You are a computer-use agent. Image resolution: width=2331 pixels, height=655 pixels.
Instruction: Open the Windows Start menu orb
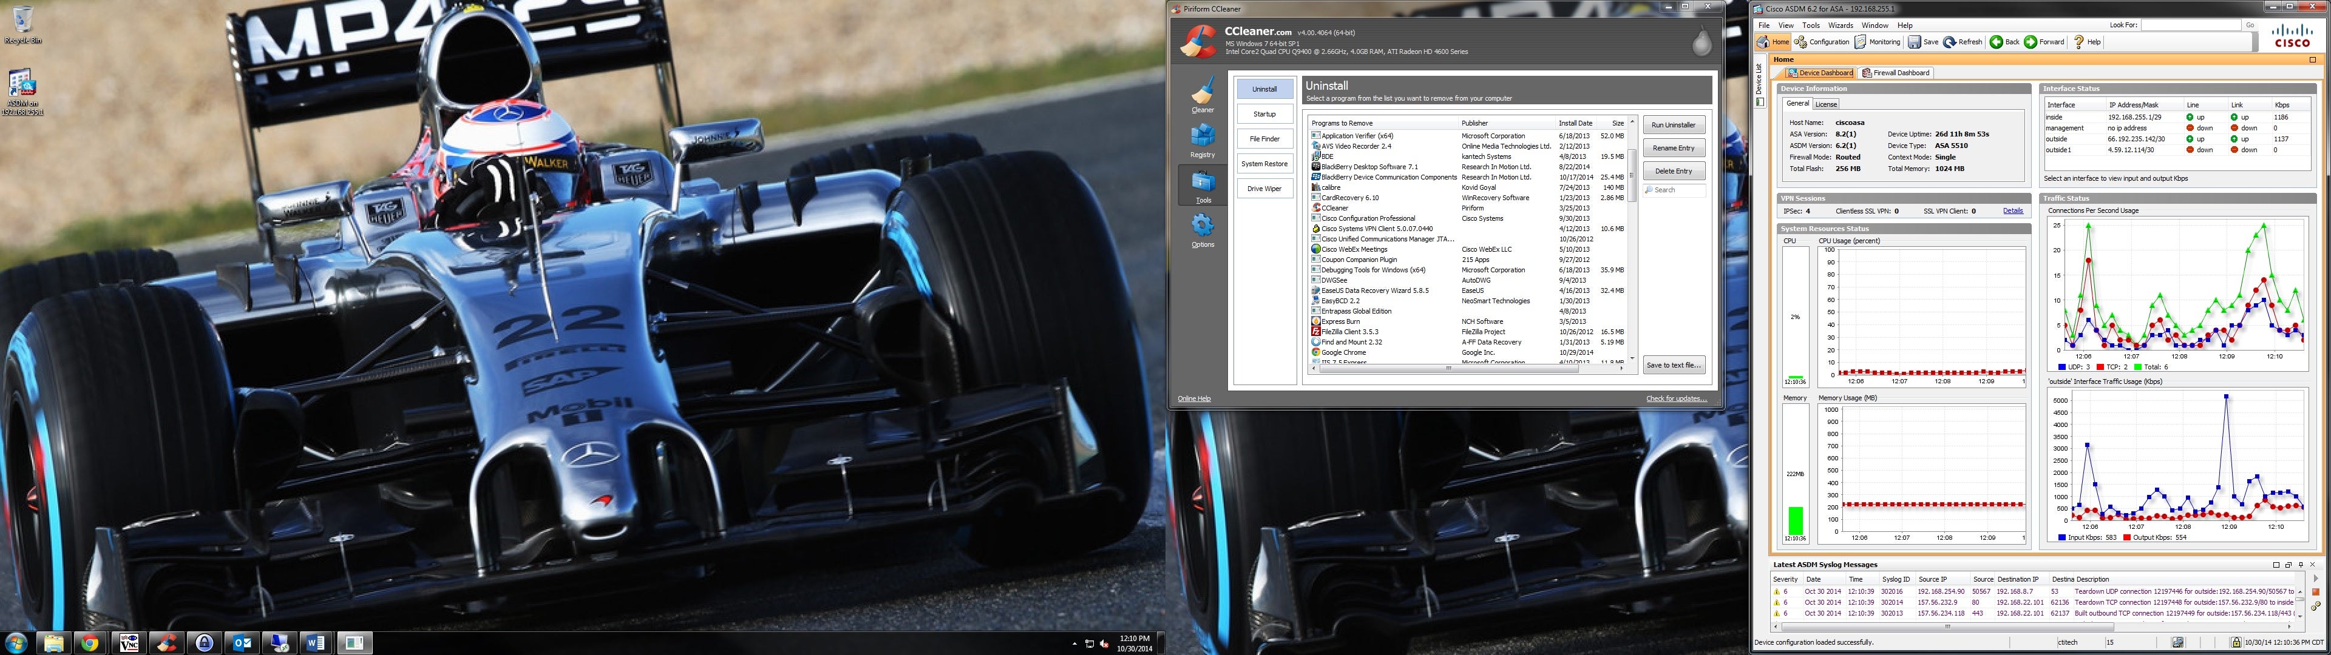click(16, 643)
